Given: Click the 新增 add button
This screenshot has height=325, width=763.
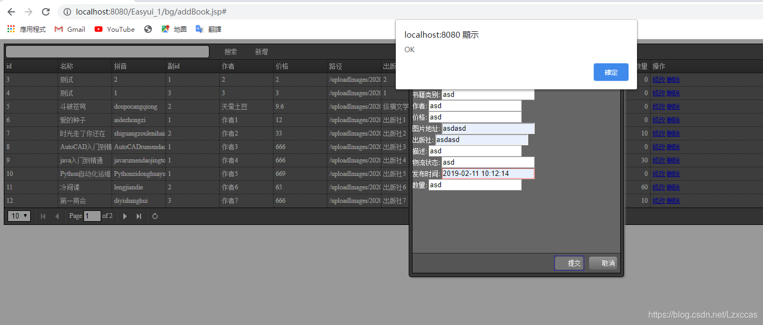Looking at the screenshot, I should click(x=262, y=52).
